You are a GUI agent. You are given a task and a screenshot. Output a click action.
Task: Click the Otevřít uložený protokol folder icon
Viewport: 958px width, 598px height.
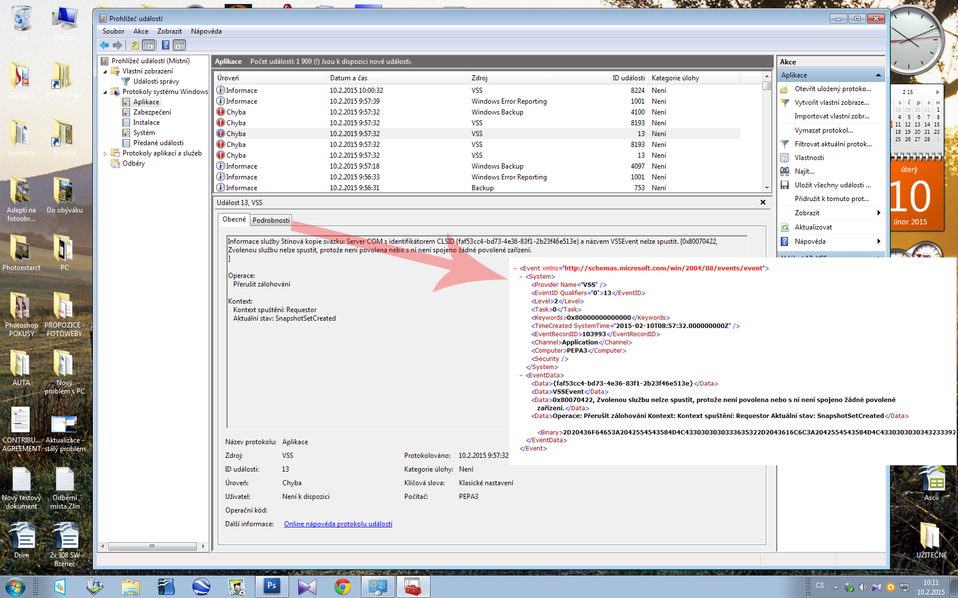point(785,89)
